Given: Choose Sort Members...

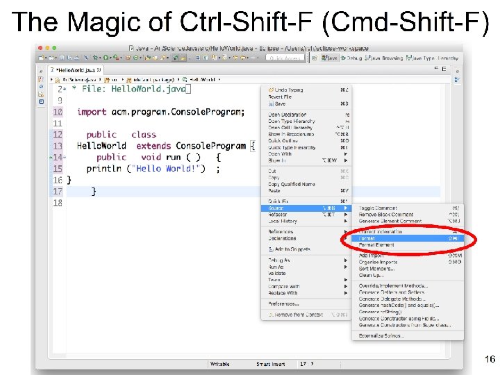Looking at the screenshot, I should [x=408, y=269].
